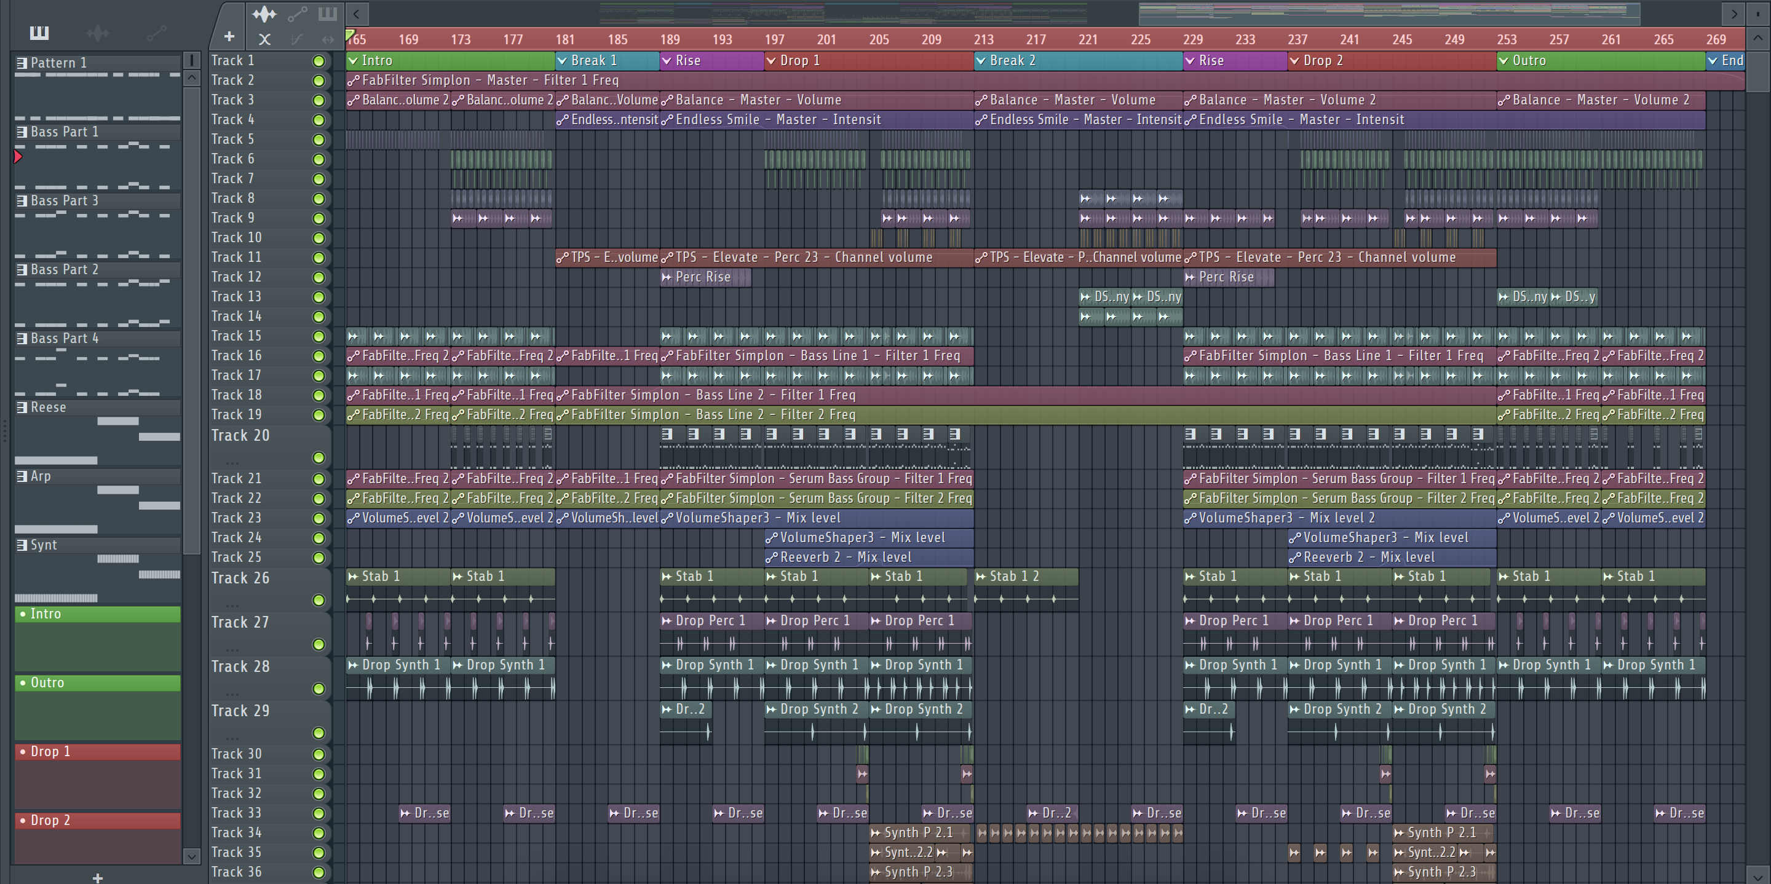Mute Track 20 using its green LED
This screenshot has height=884, width=1771.
pos(319,457)
